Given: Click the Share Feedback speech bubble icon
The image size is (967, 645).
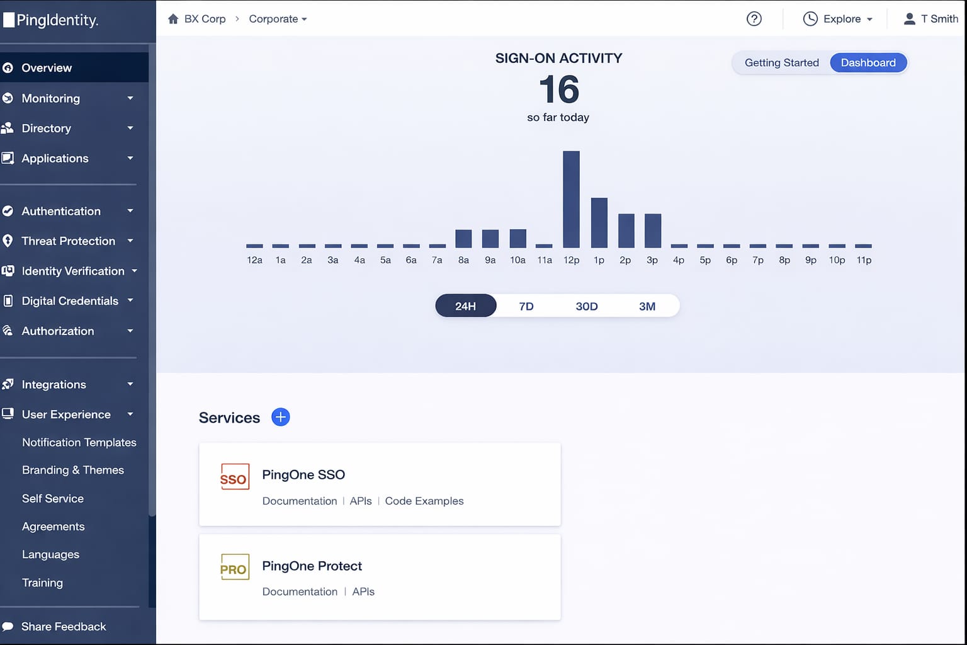Looking at the screenshot, I should pos(8,627).
